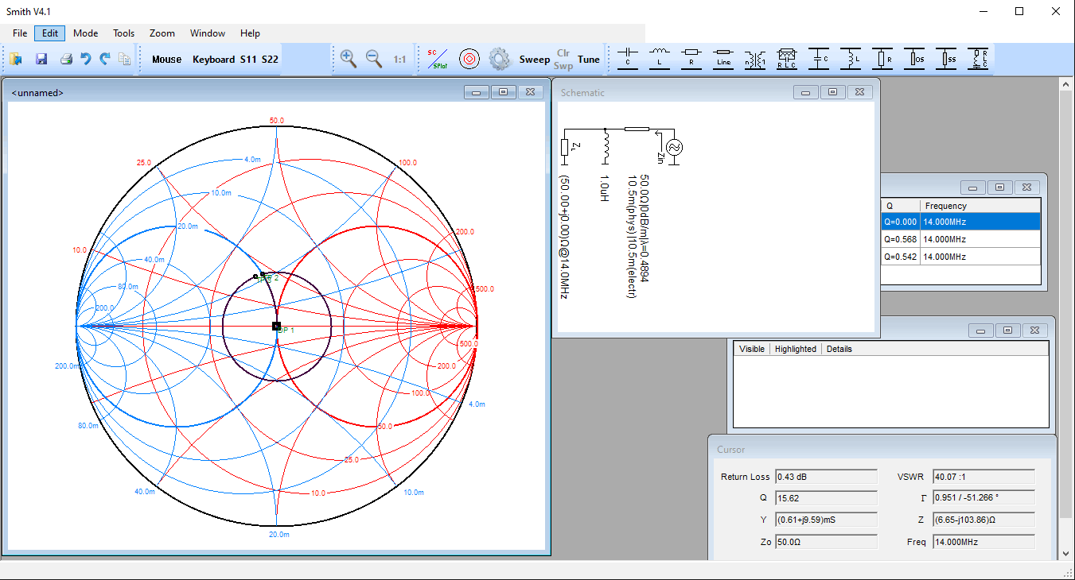This screenshot has height=580, width=1075.
Task: Undo the last action
Action: click(86, 59)
